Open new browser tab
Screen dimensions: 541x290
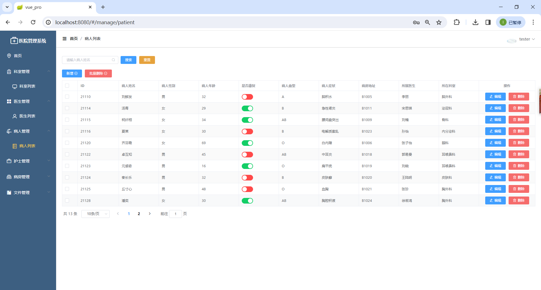[103, 7]
